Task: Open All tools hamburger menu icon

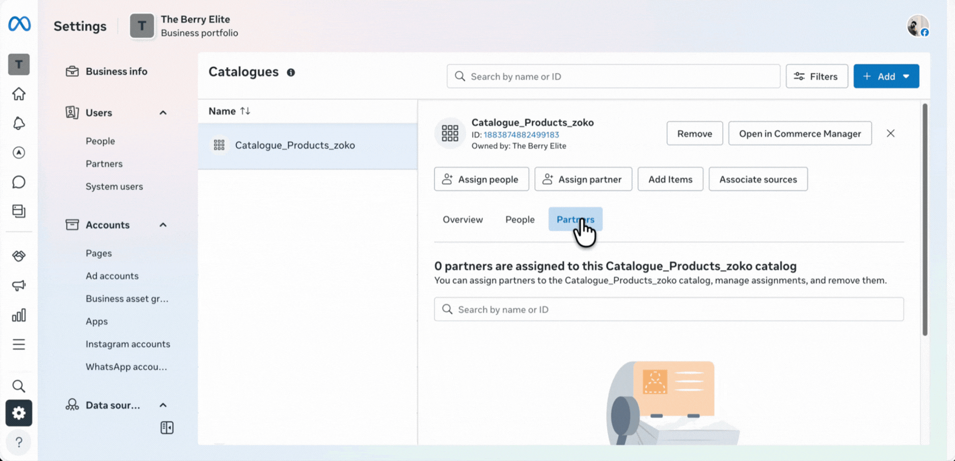Action: (x=19, y=344)
